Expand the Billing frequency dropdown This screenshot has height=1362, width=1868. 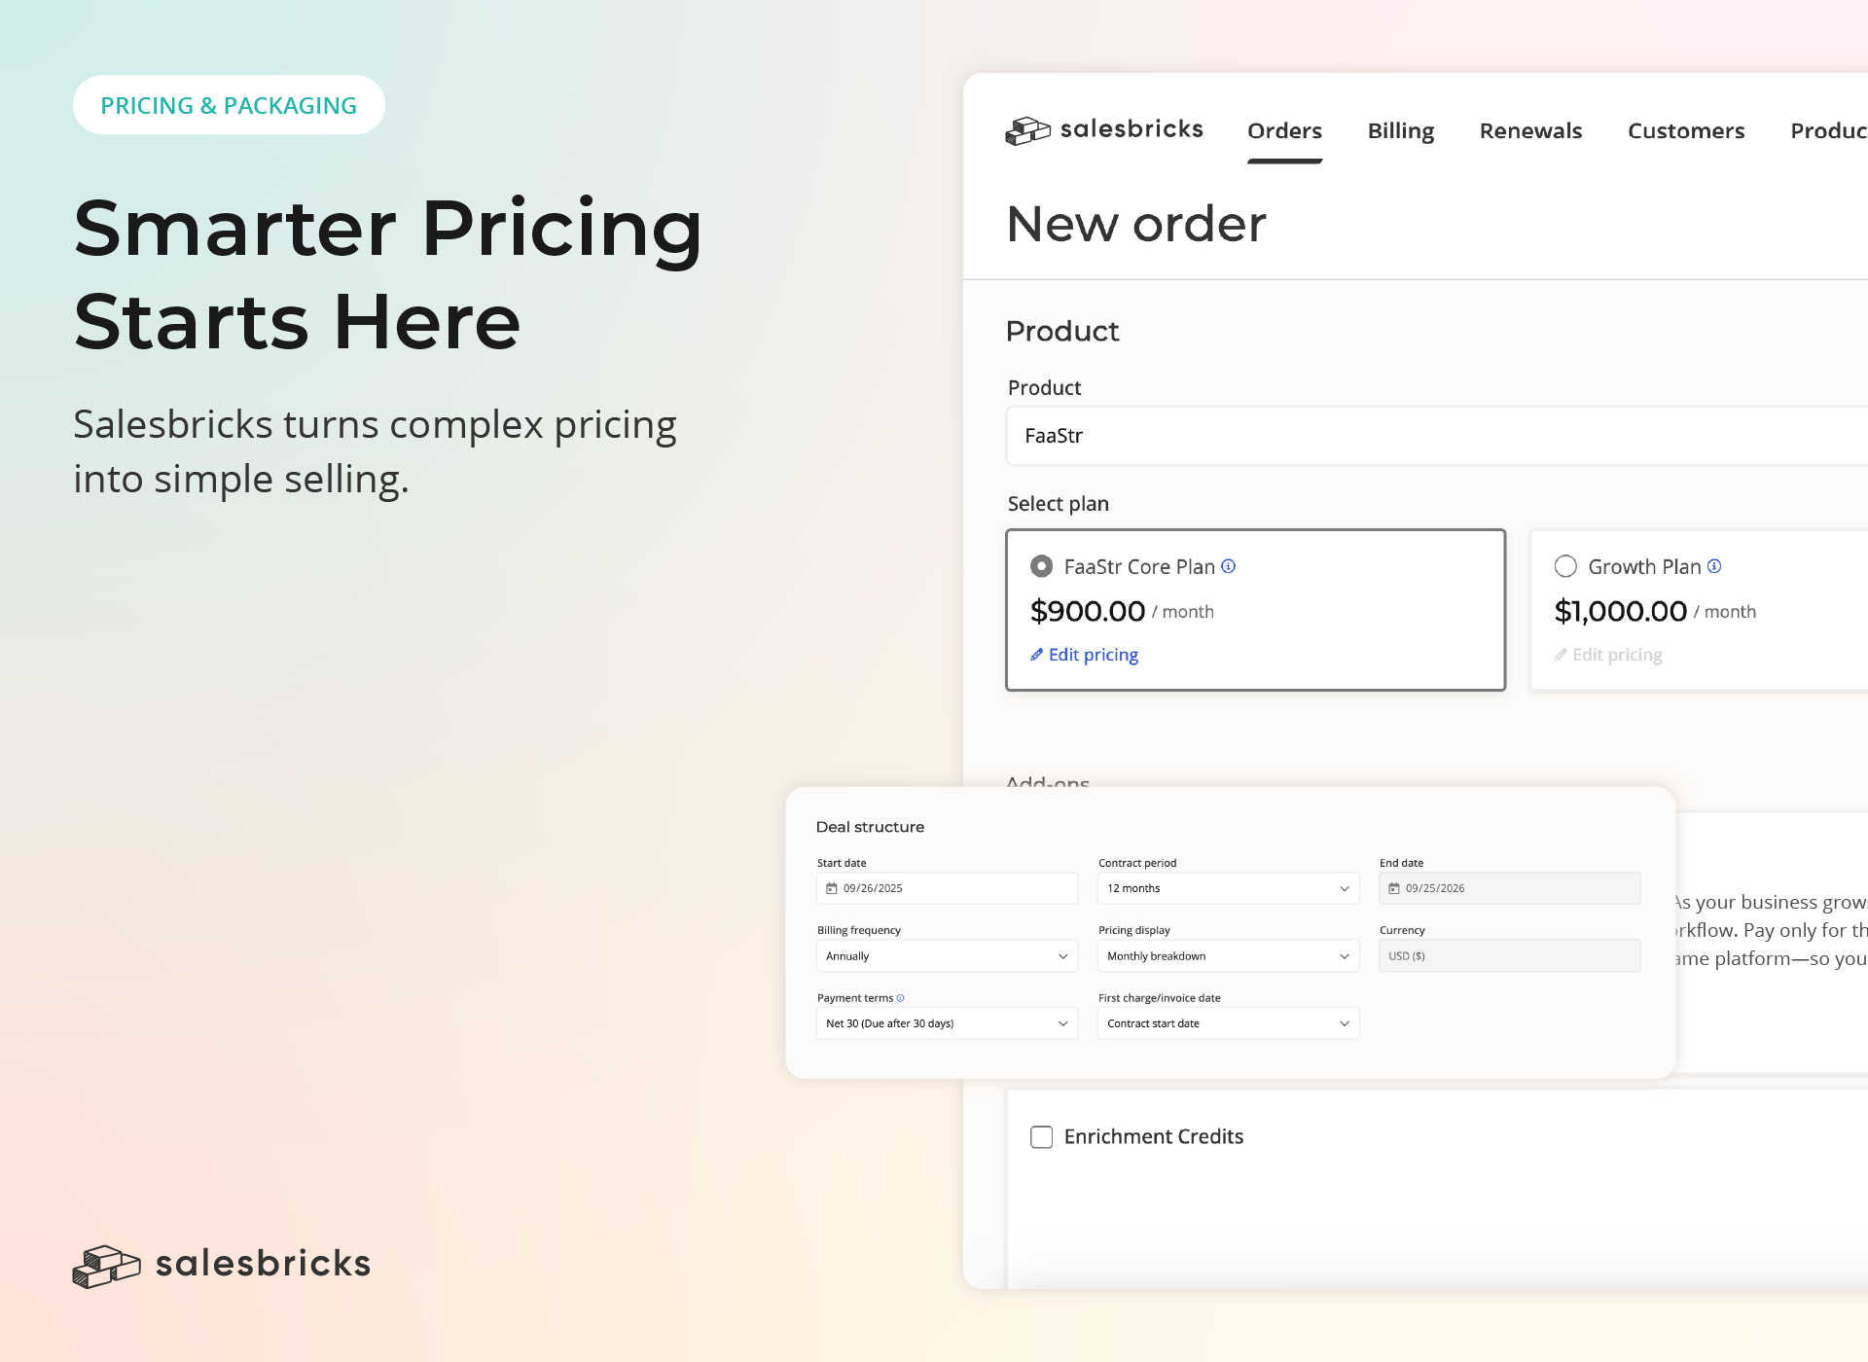click(947, 956)
